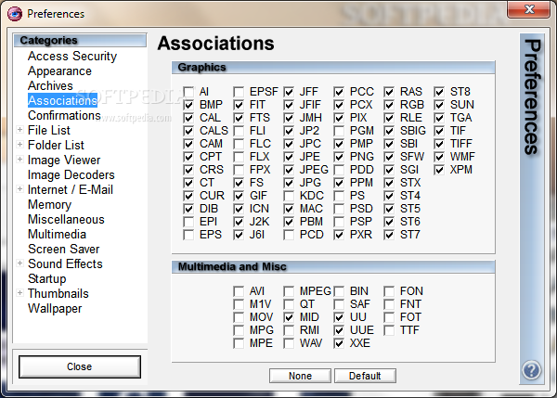Uncheck the TGA association
Screen dimensions: 557x398
(439, 118)
